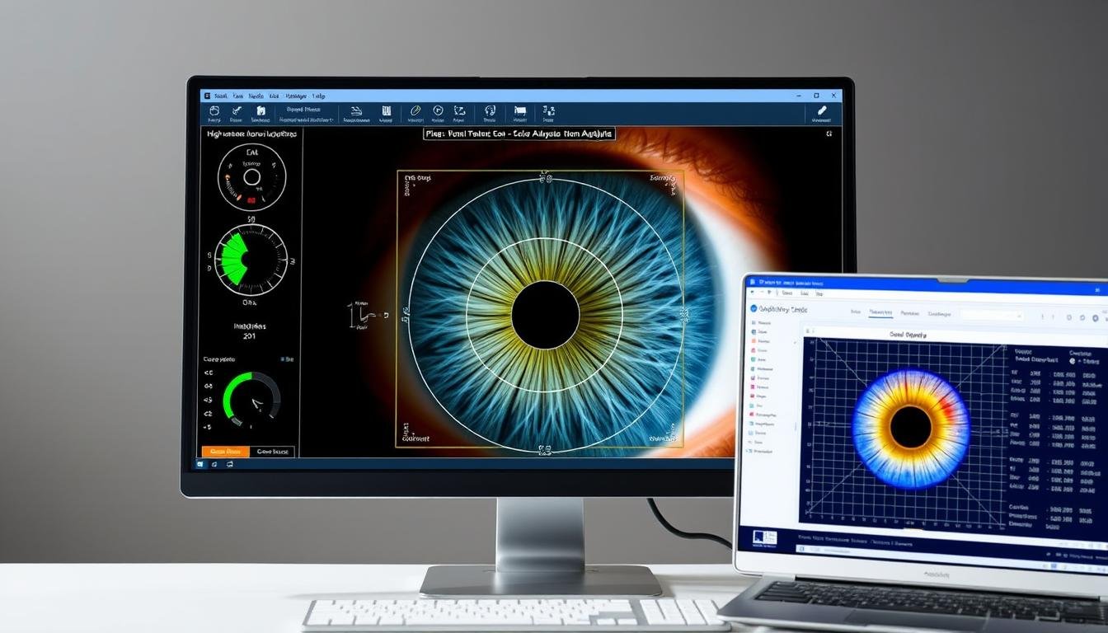This screenshot has width=1108, height=633.
Task: Click the small icon at viewer's top-right corner
Action: pos(829,133)
